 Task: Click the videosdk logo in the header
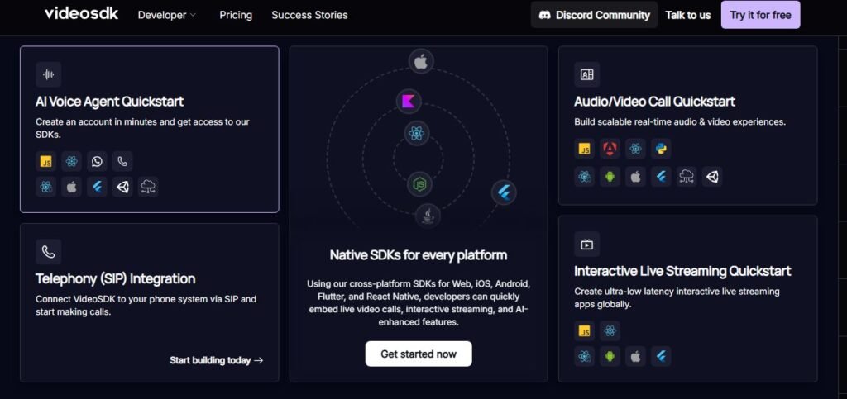tap(81, 13)
